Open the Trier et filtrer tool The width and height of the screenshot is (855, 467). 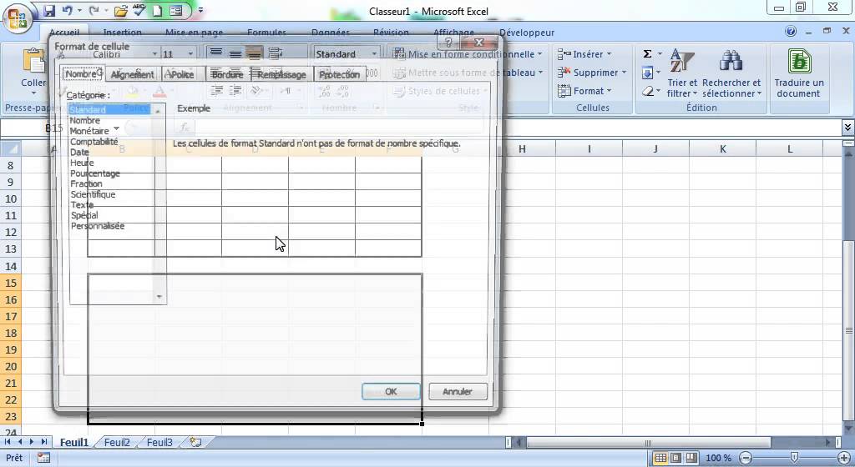pyautogui.click(x=681, y=73)
